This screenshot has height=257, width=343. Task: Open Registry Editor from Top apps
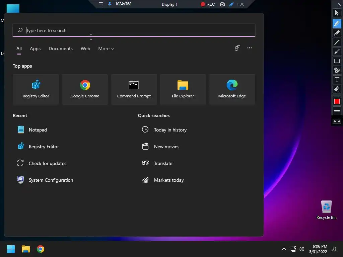pos(36,89)
